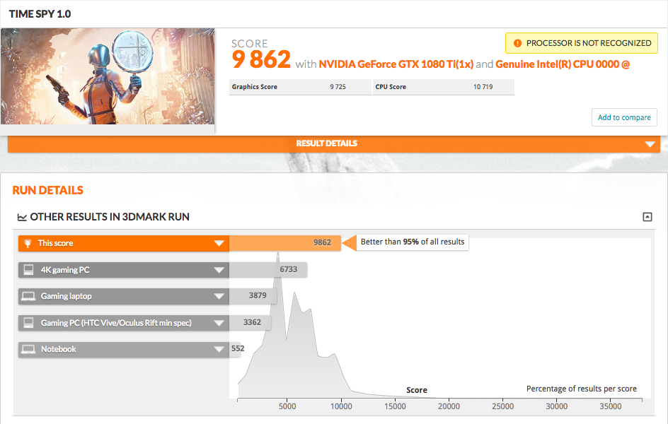Click the 3879 score bar for Gaming laptop
The height and width of the screenshot is (424, 668).
click(x=253, y=296)
